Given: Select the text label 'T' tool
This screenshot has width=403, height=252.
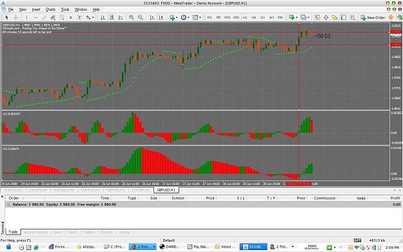Looking at the screenshot, I should click(x=79, y=17).
